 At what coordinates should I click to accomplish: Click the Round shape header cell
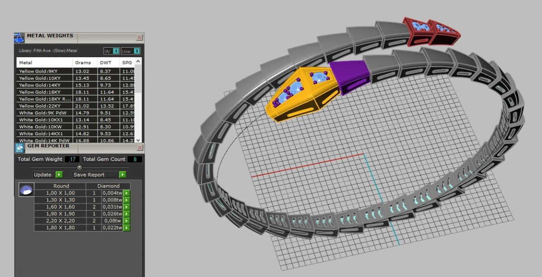click(60, 186)
